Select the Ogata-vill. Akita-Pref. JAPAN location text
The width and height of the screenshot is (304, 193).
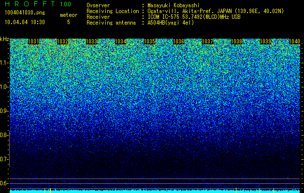pyautogui.click(x=216, y=11)
